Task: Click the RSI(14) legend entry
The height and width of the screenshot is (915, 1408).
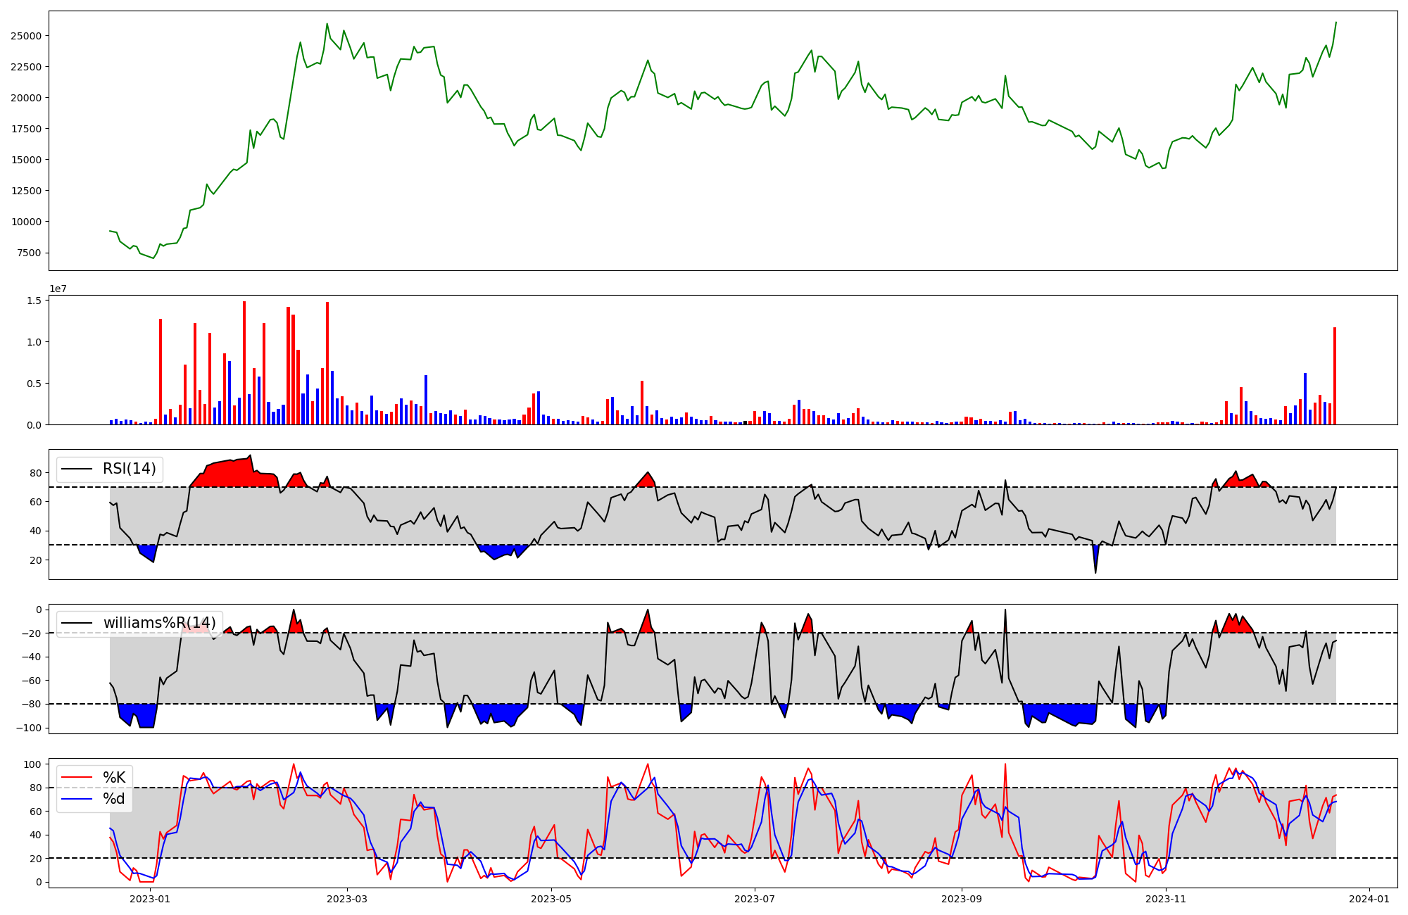Action: (x=129, y=469)
